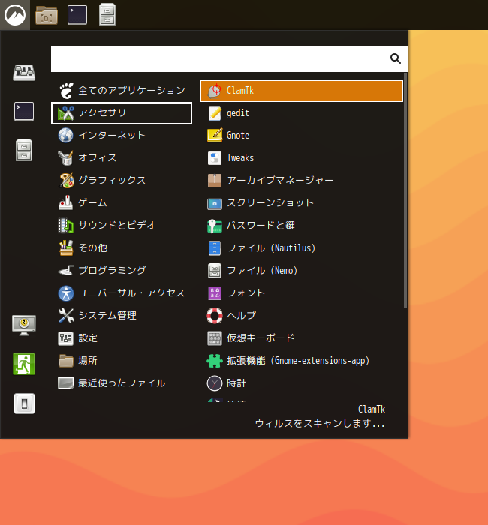Select the オフィス category
Screen dimensions: 488x525
click(x=122, y=158)
